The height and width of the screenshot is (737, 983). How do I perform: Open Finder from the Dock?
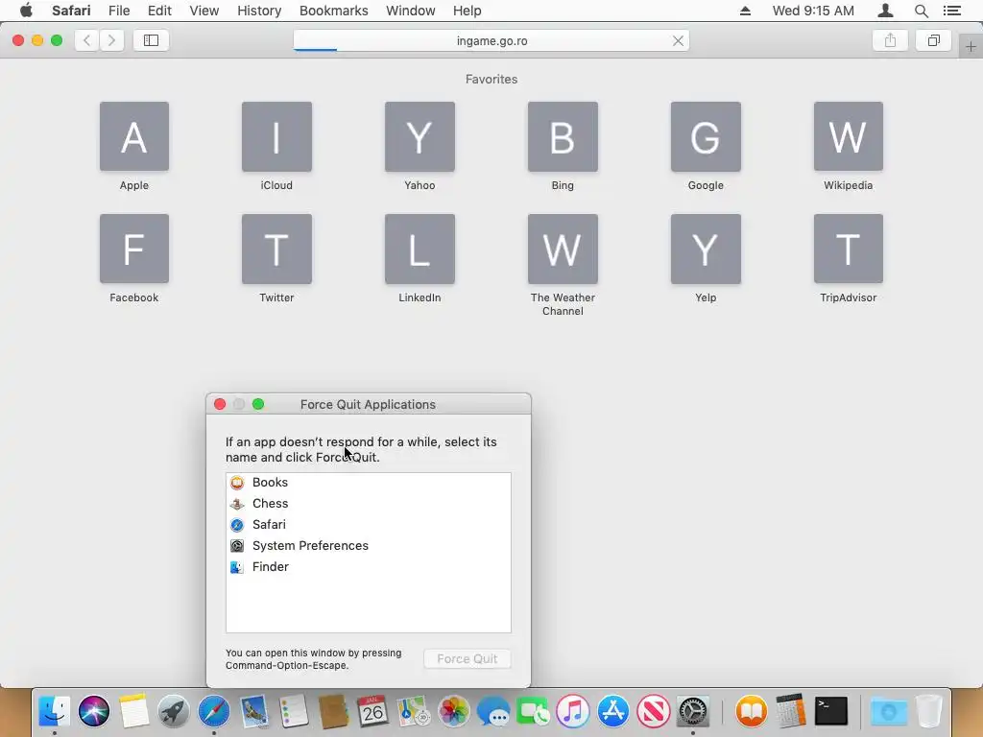point(55,711)
